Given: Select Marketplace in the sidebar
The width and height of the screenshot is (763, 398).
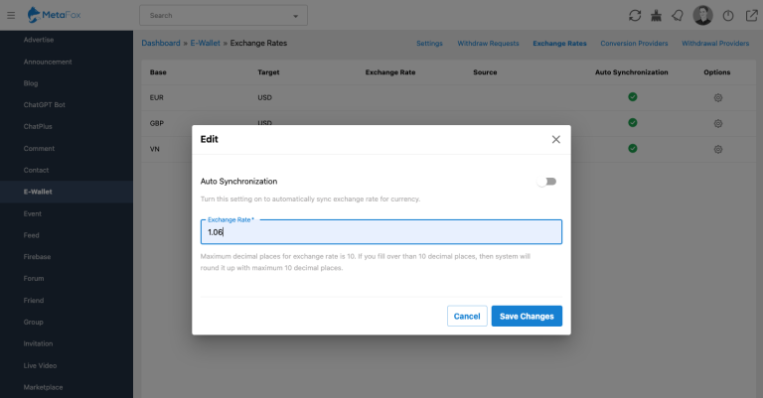Looking at the screenshot, I should click(44, 387).
